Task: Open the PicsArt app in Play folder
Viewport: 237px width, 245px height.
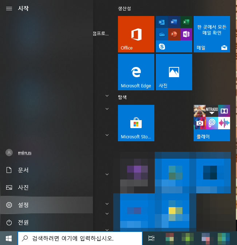Action: click(x=212, y=123)
